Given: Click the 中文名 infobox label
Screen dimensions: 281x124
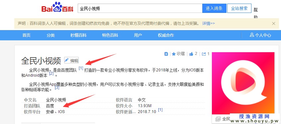Looking at the screenshot, I should pyautogui.click(x=30, y=100).
